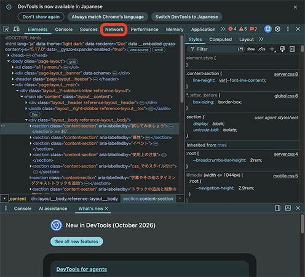Open DevTools settings gear

[x=277, y=29]
